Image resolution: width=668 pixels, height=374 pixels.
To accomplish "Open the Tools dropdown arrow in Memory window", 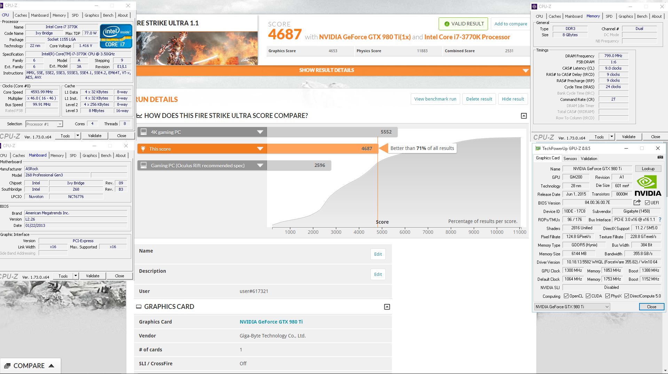I will pos(612,137).
